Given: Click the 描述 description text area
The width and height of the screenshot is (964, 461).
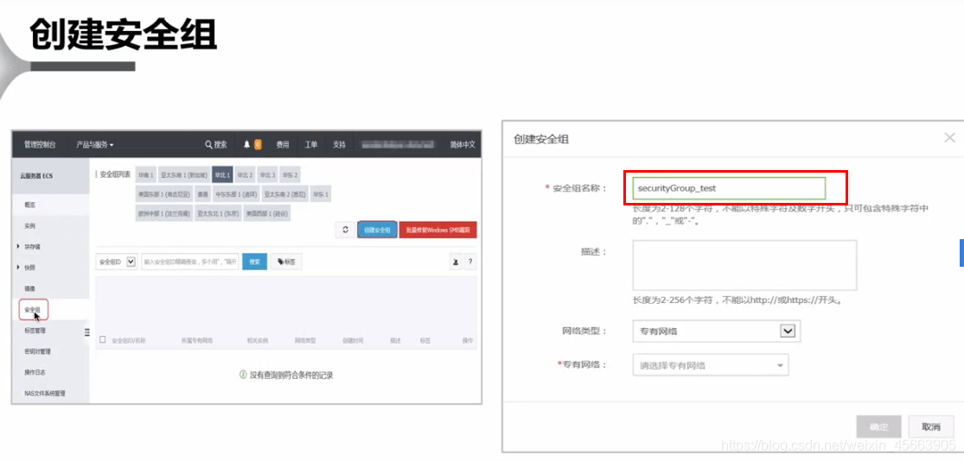Looking at the screenshot, I should (x=744, y=265).
